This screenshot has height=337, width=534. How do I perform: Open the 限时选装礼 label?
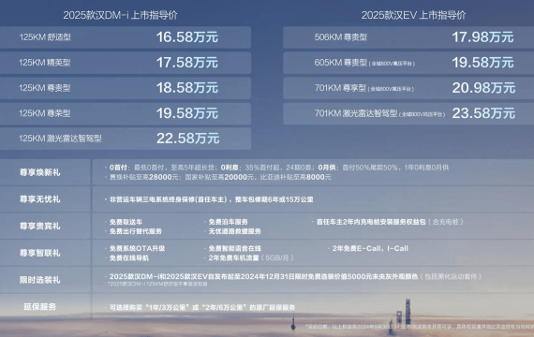(40, 280)
